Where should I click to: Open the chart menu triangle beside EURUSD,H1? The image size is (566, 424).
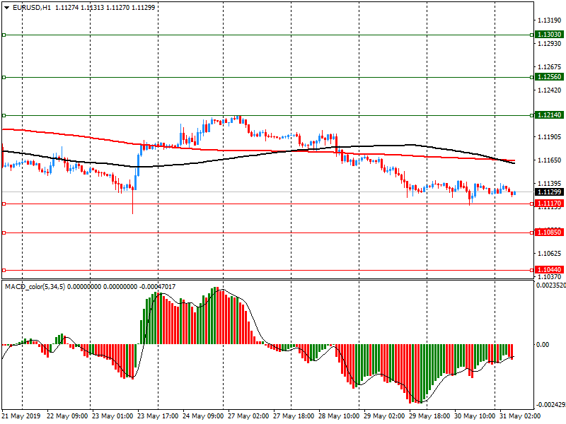coord(6,7)
